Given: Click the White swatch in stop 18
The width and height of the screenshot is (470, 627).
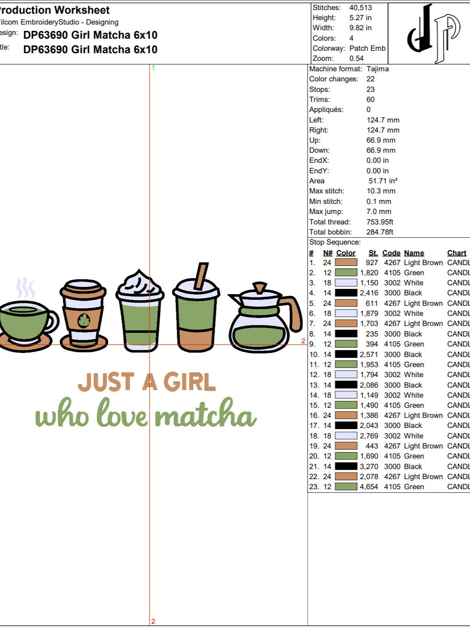Looking at the screenshot, I should (x=346, y=436).
